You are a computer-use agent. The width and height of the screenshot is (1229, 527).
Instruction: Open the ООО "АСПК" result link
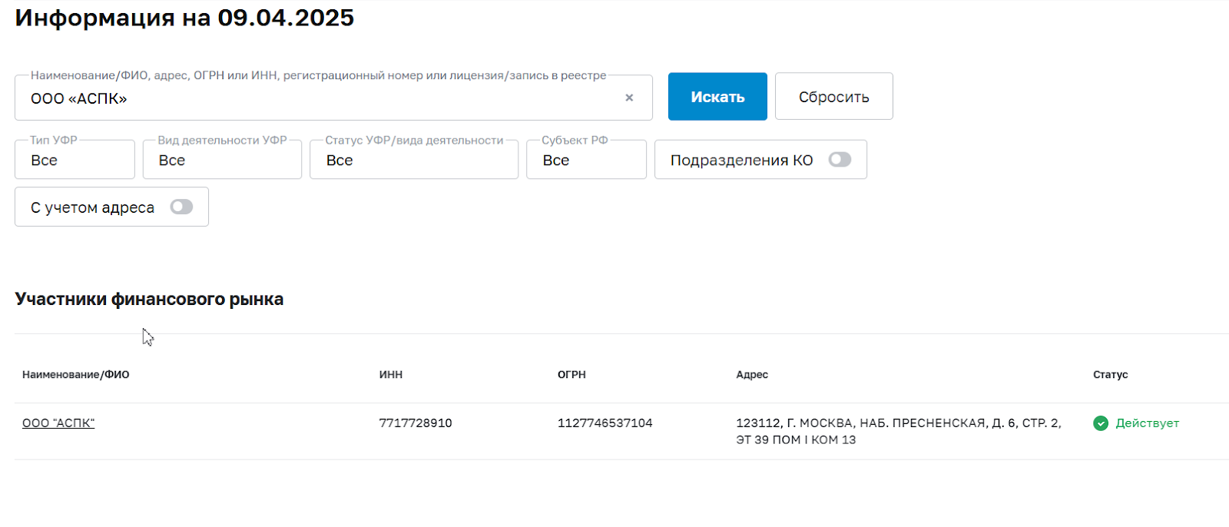pyautogui.click(x=58, y=423)
